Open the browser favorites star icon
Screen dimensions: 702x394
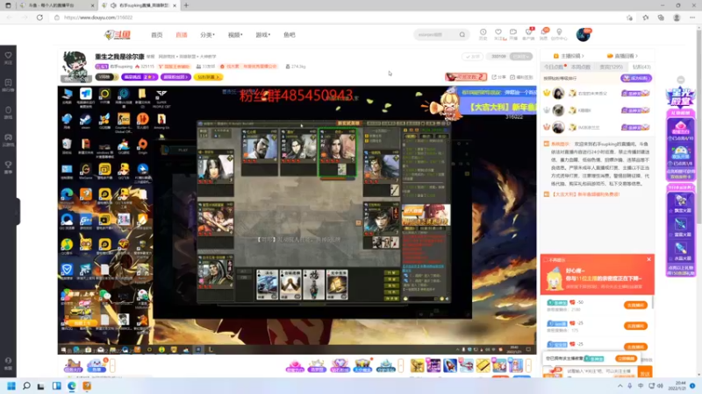[x=645, y=18]
